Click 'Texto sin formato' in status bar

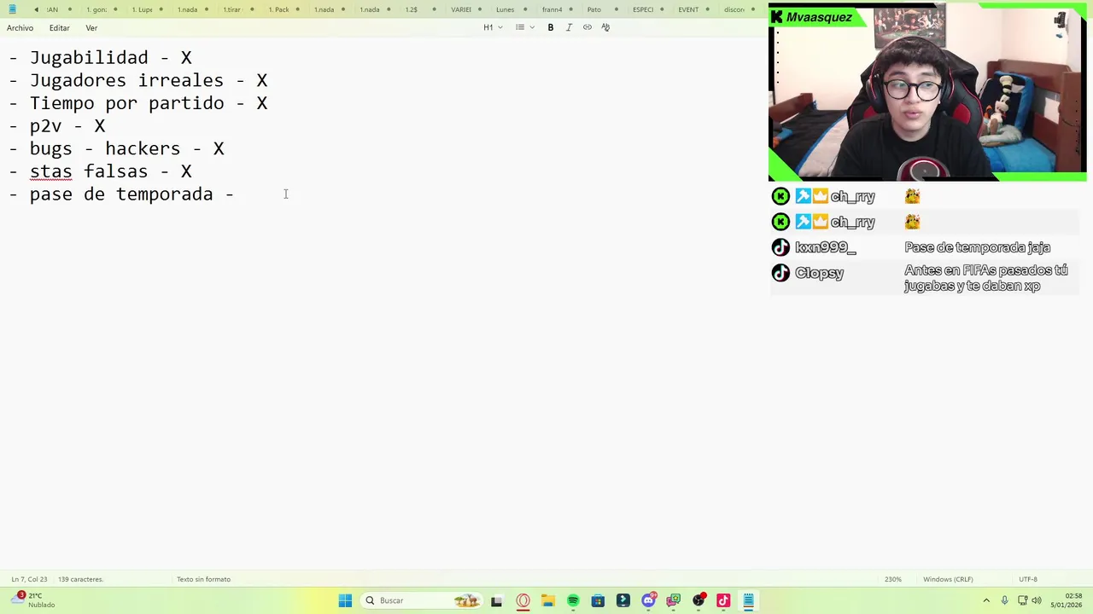click(x=203, y=579)
